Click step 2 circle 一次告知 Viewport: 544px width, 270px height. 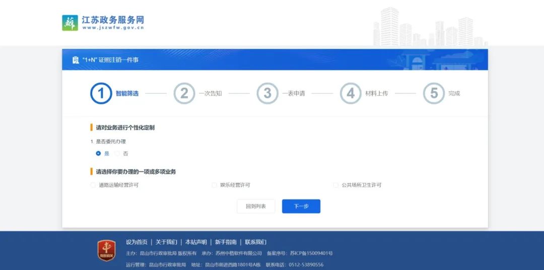[184, 93]
